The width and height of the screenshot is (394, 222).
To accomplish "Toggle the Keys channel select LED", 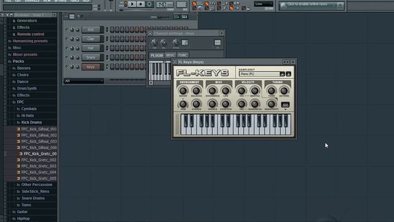I will pyautogui.click(x=107, y=67).
